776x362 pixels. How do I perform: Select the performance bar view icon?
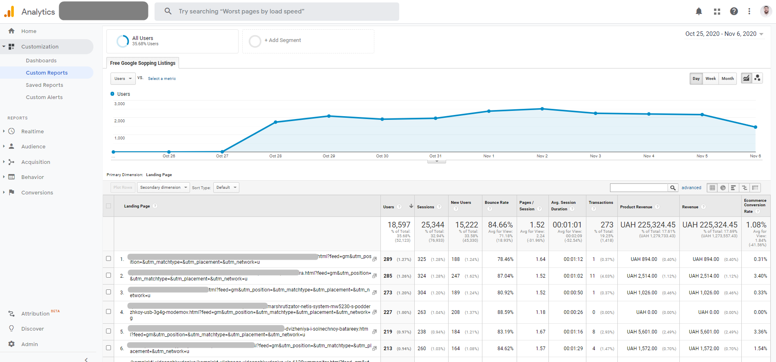point(733,188)
